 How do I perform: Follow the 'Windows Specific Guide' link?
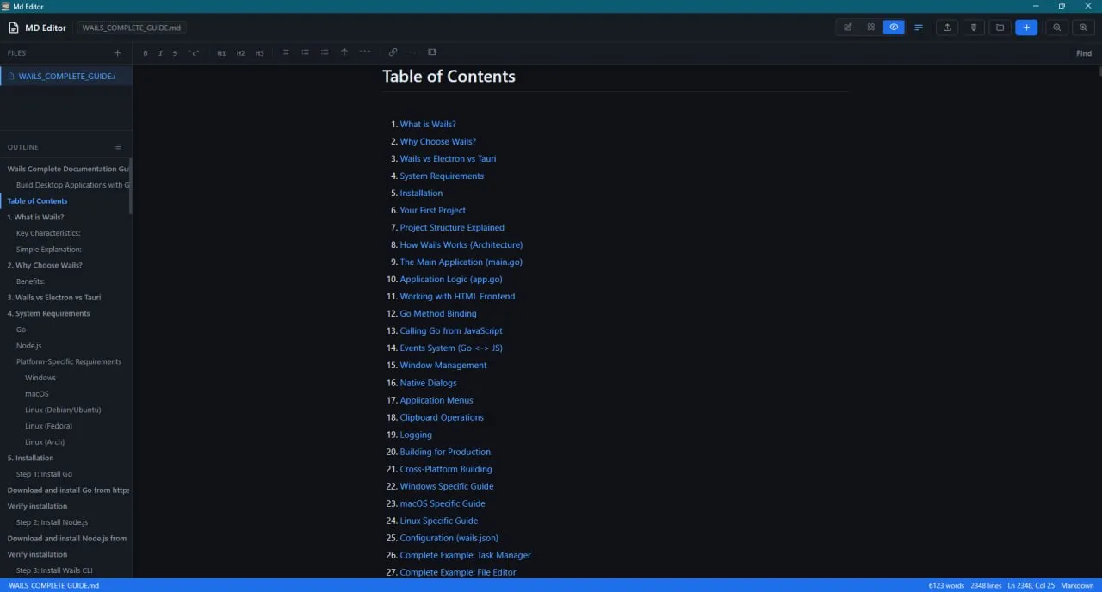pos(447,486)
